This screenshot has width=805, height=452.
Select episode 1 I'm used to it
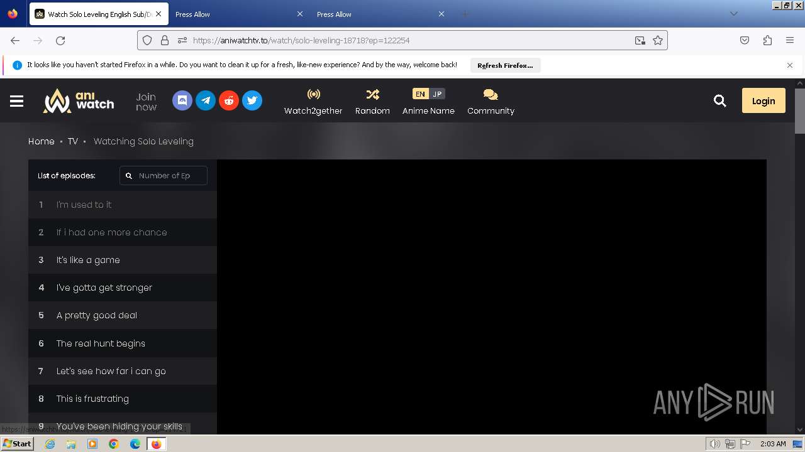click(x=123, y=205)
